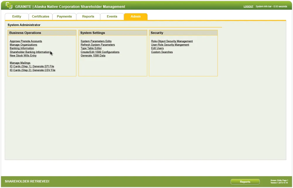Click the LOGOUT link
This screenshot has width=293, height=188.
[x=248, y=6]
